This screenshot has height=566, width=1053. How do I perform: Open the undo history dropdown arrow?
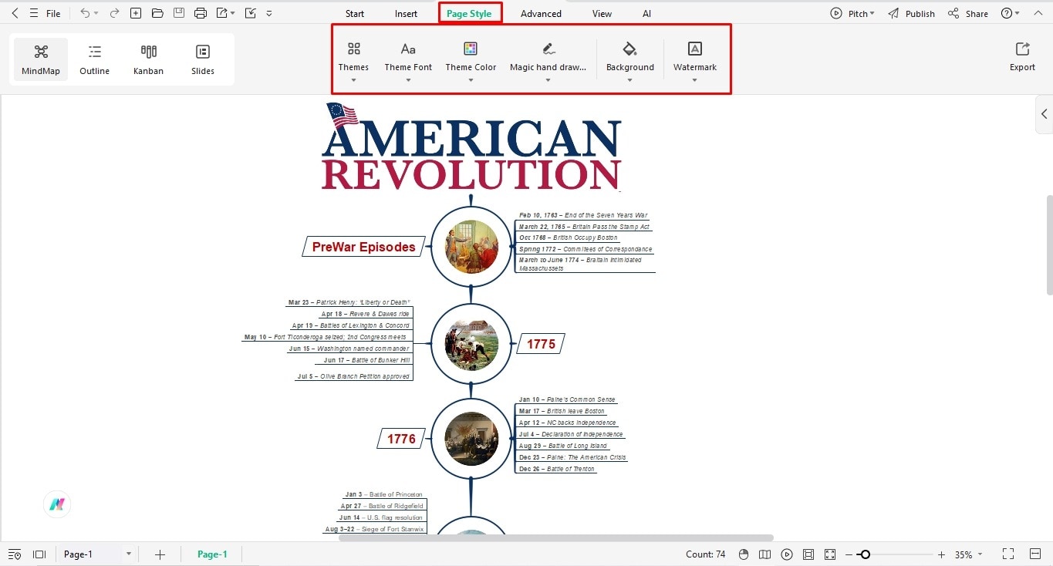[x=96, y=14]
